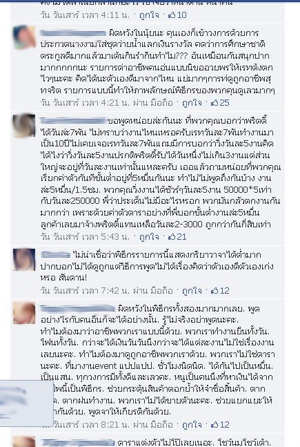The width and height of the screenshot is (300, 447).
Task: Click thumbs-up icon showing 10 likes
Action: (x=172, y=15)
